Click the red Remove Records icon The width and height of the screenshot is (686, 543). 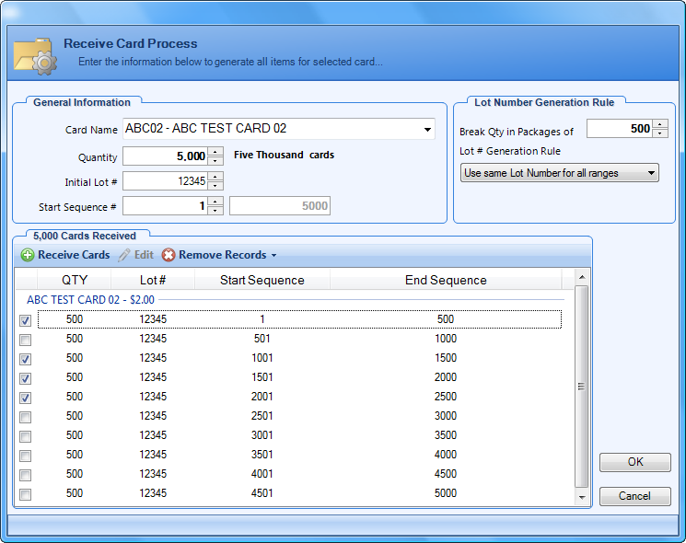169,255
